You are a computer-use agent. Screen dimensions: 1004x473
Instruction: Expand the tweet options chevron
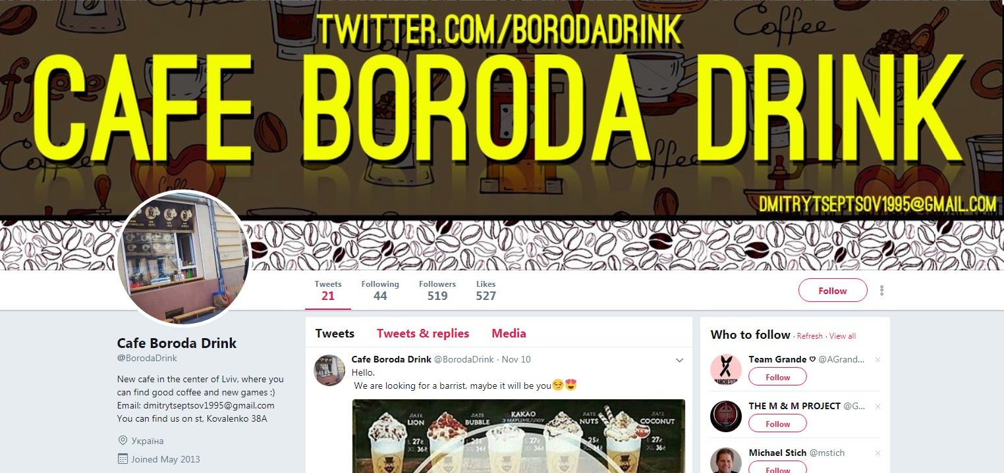point(680,360)
